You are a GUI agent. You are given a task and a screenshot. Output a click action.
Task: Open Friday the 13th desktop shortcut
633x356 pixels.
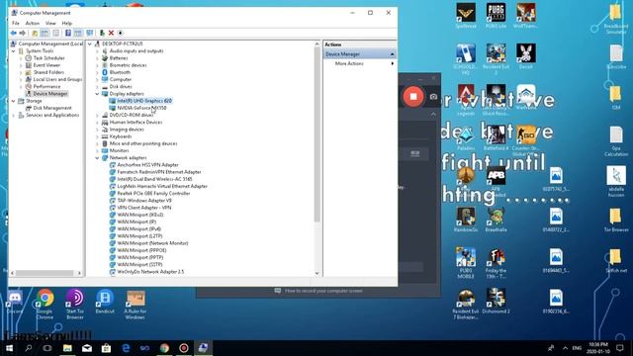pos(496,264)
